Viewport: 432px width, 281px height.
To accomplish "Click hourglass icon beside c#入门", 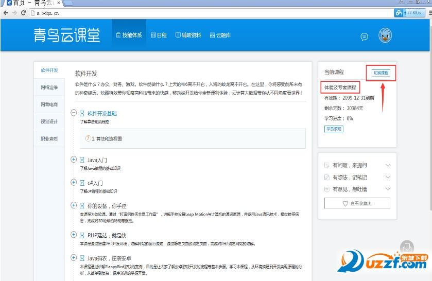I will click(82, 183).
